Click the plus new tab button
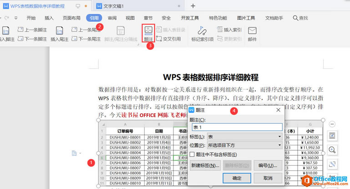Image resolution: width=350 pixels, height=189 pixels. click(193, 6)
